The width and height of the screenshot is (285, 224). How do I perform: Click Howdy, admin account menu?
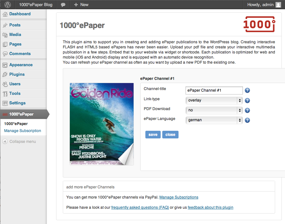[260, 5]
